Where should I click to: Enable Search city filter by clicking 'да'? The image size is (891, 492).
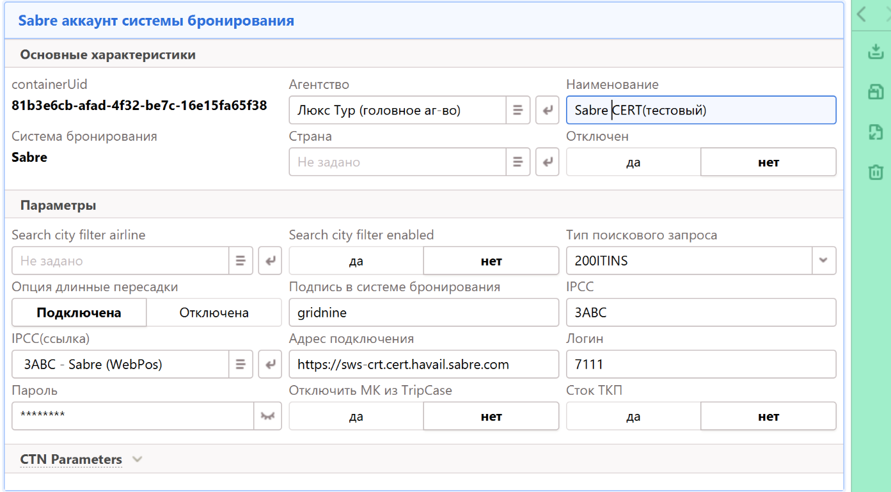pos(356,260)
